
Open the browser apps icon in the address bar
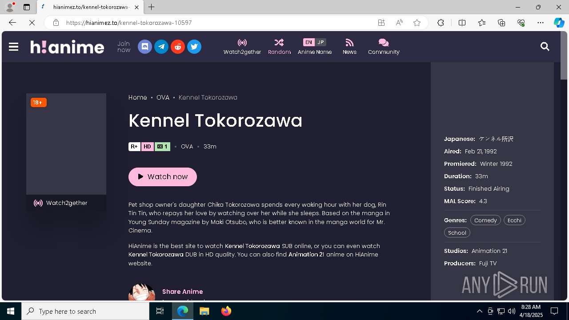[x=381, y=23]
